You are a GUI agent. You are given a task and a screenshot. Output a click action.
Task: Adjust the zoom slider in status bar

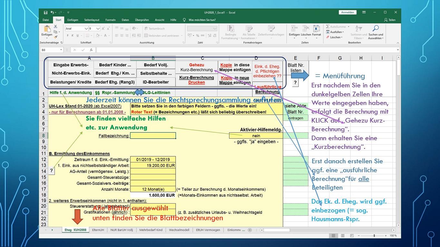(x=374, y=236)
